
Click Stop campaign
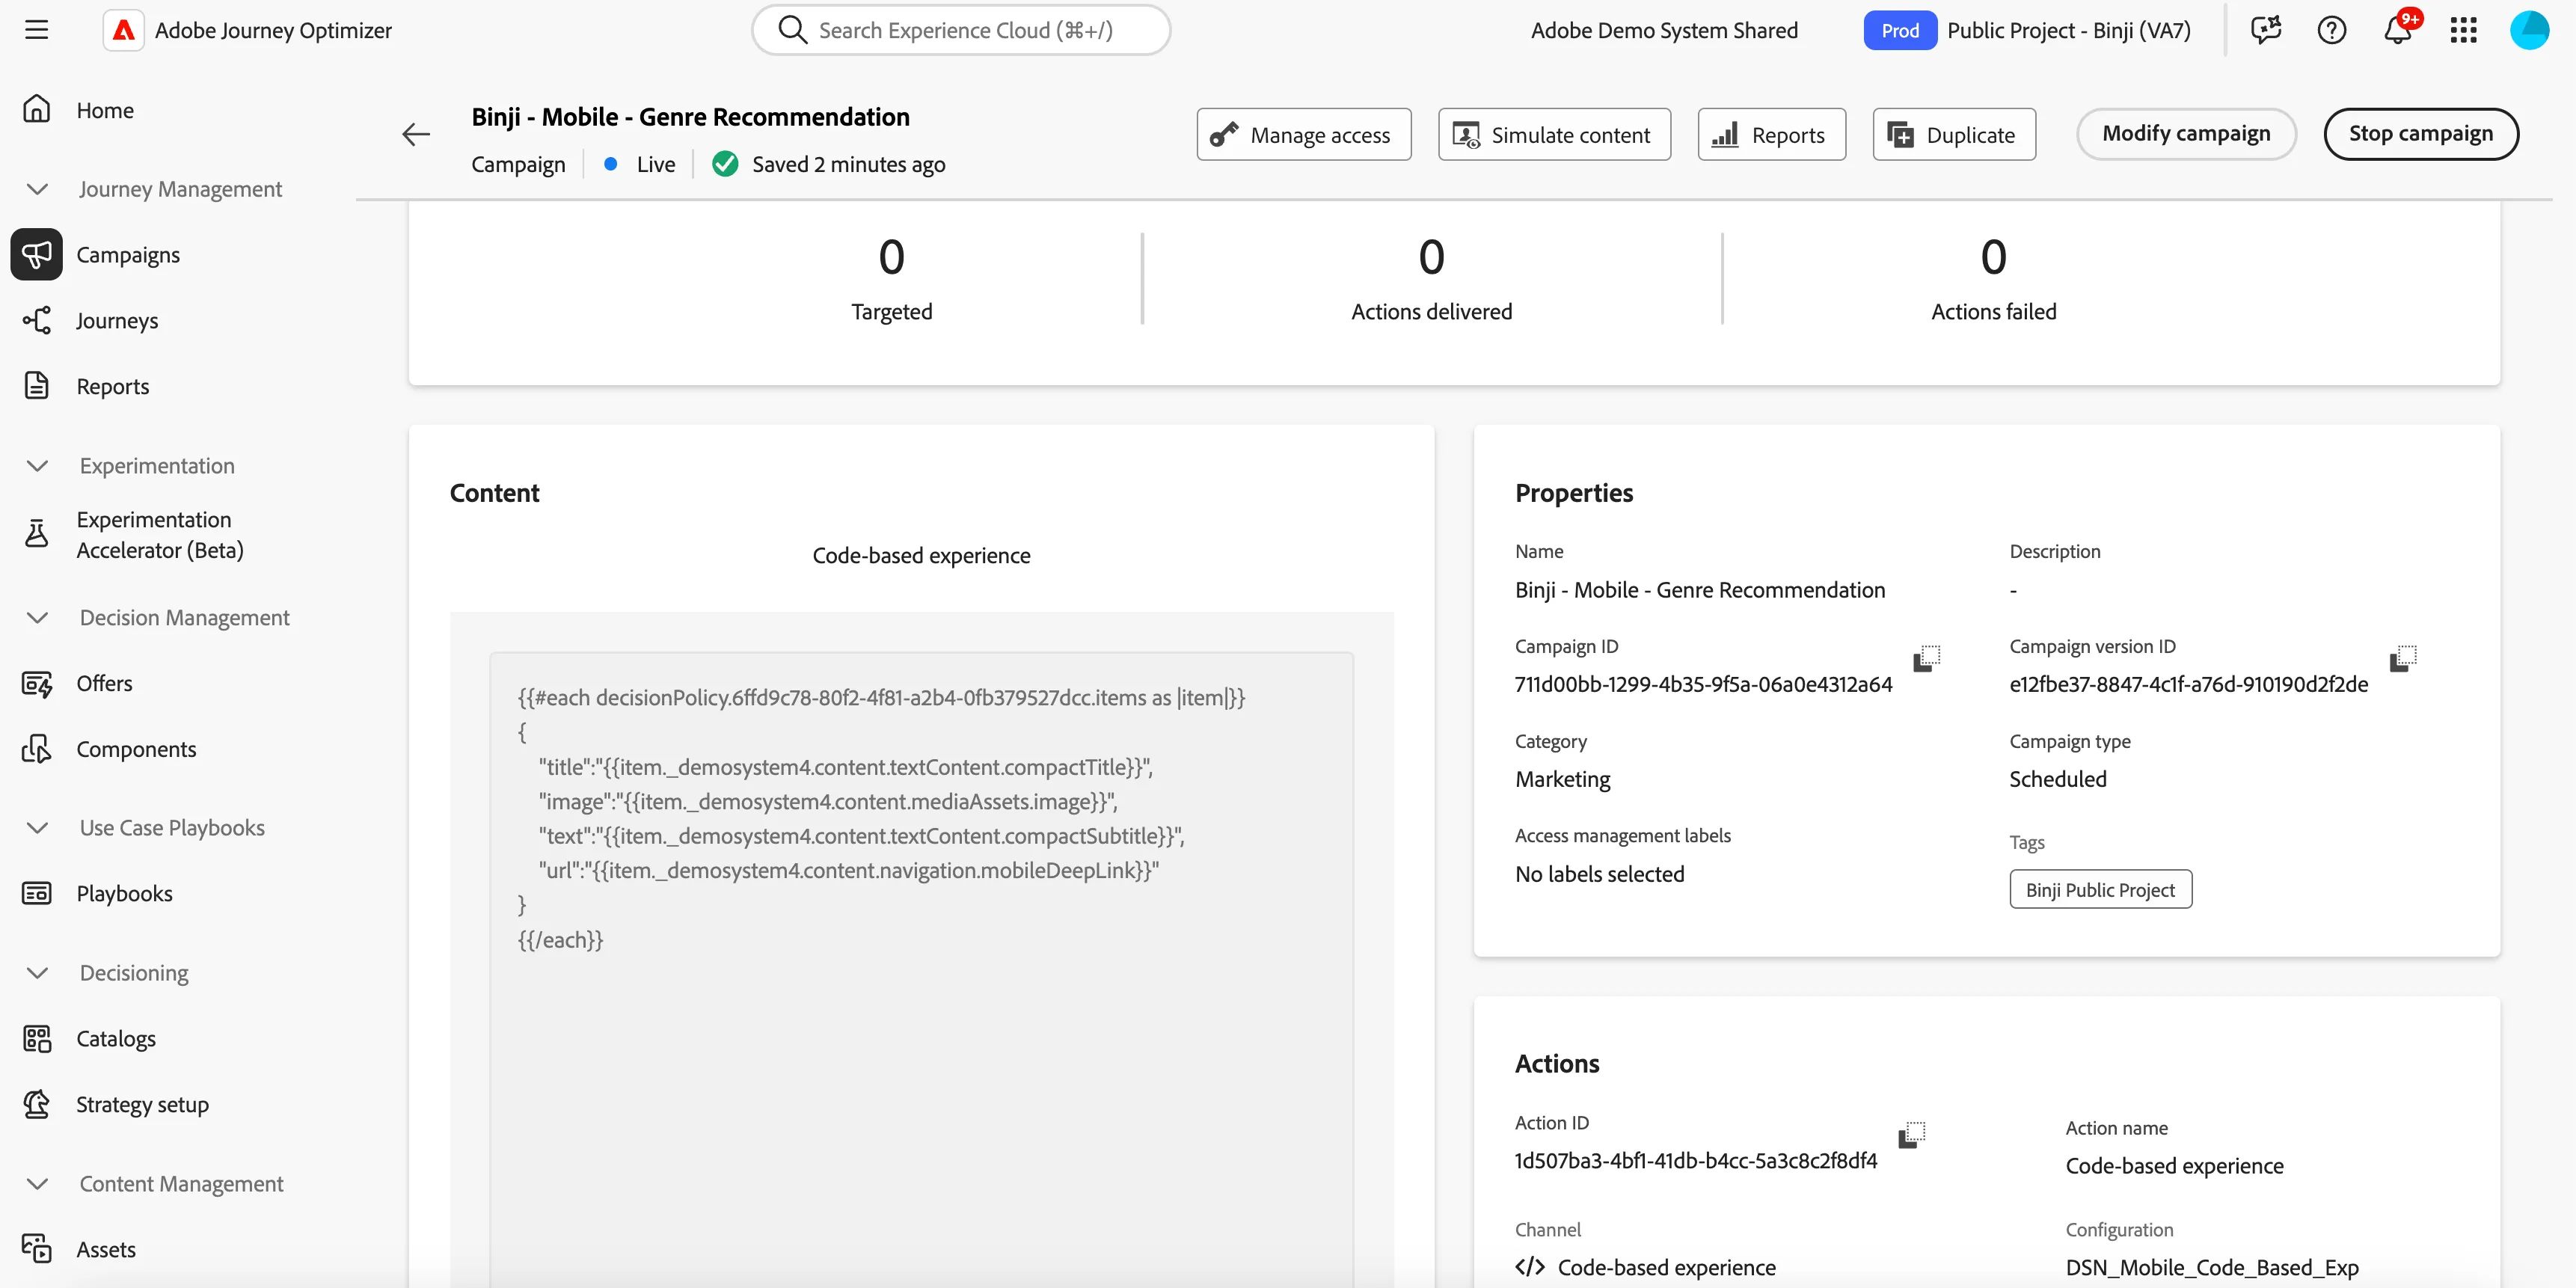coord(2420,134)
